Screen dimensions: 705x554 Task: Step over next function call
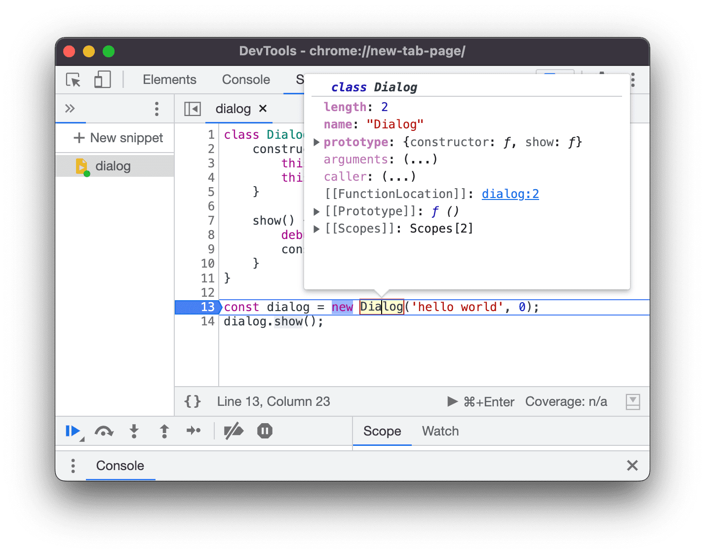104,431
